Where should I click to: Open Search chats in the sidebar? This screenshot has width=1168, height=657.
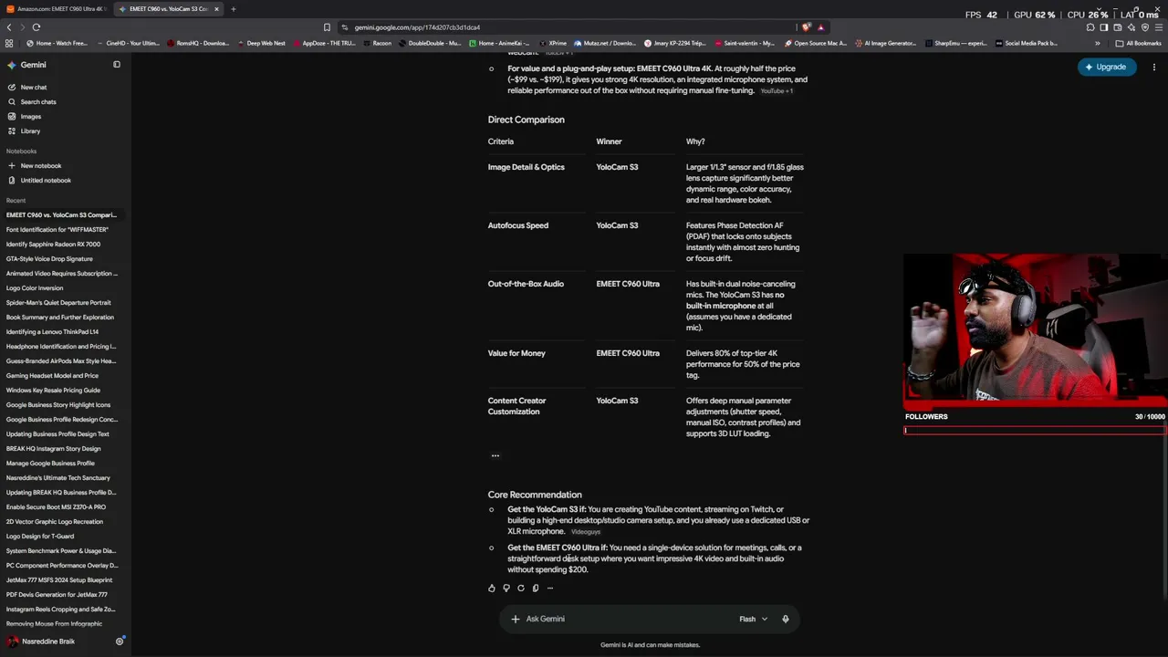pyautogui.click(x=32, y=102)
